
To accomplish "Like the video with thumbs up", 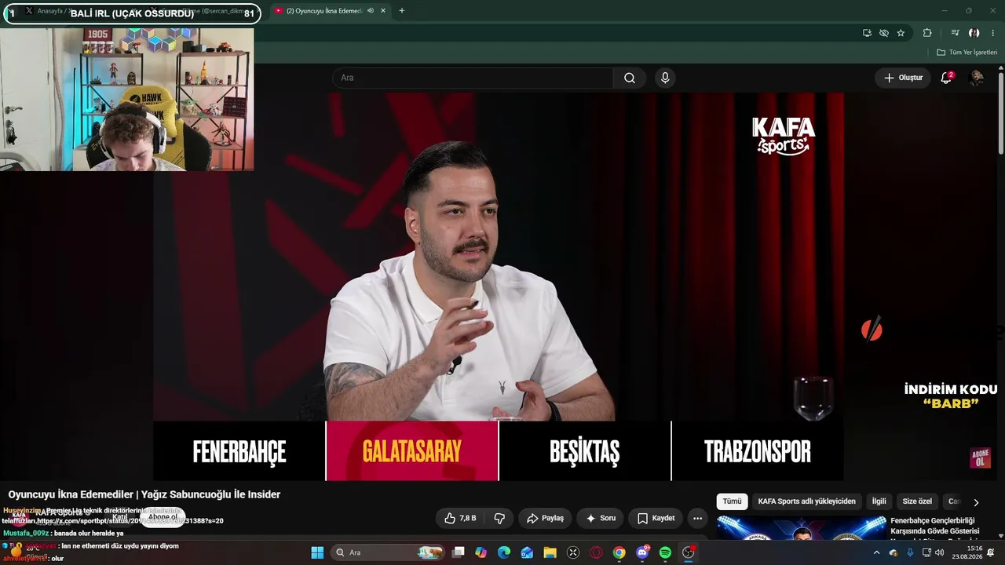I will pyautogui.click(x=460, y=518).
